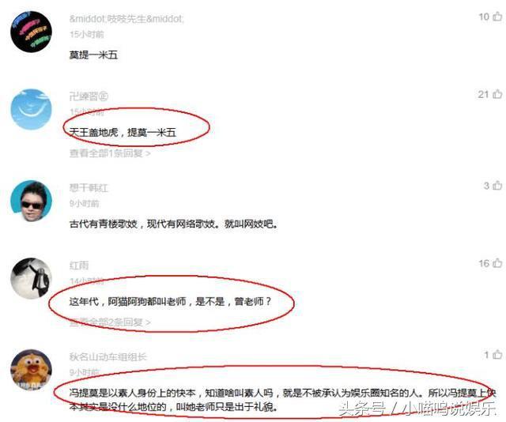Open the blue smiley face avatar
Viewport: 506px width, 422px height.
31,109
